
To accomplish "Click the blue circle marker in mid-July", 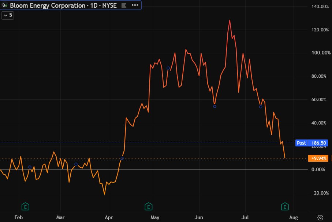I will [261, 107].
